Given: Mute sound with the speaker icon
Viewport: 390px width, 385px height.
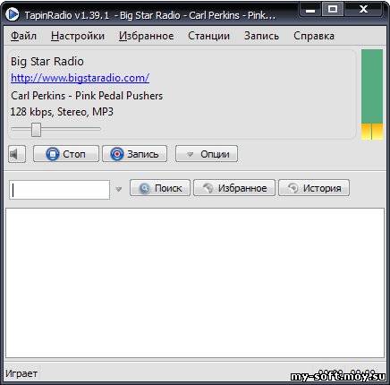Looking at the screenshot, I should (17, 154).
